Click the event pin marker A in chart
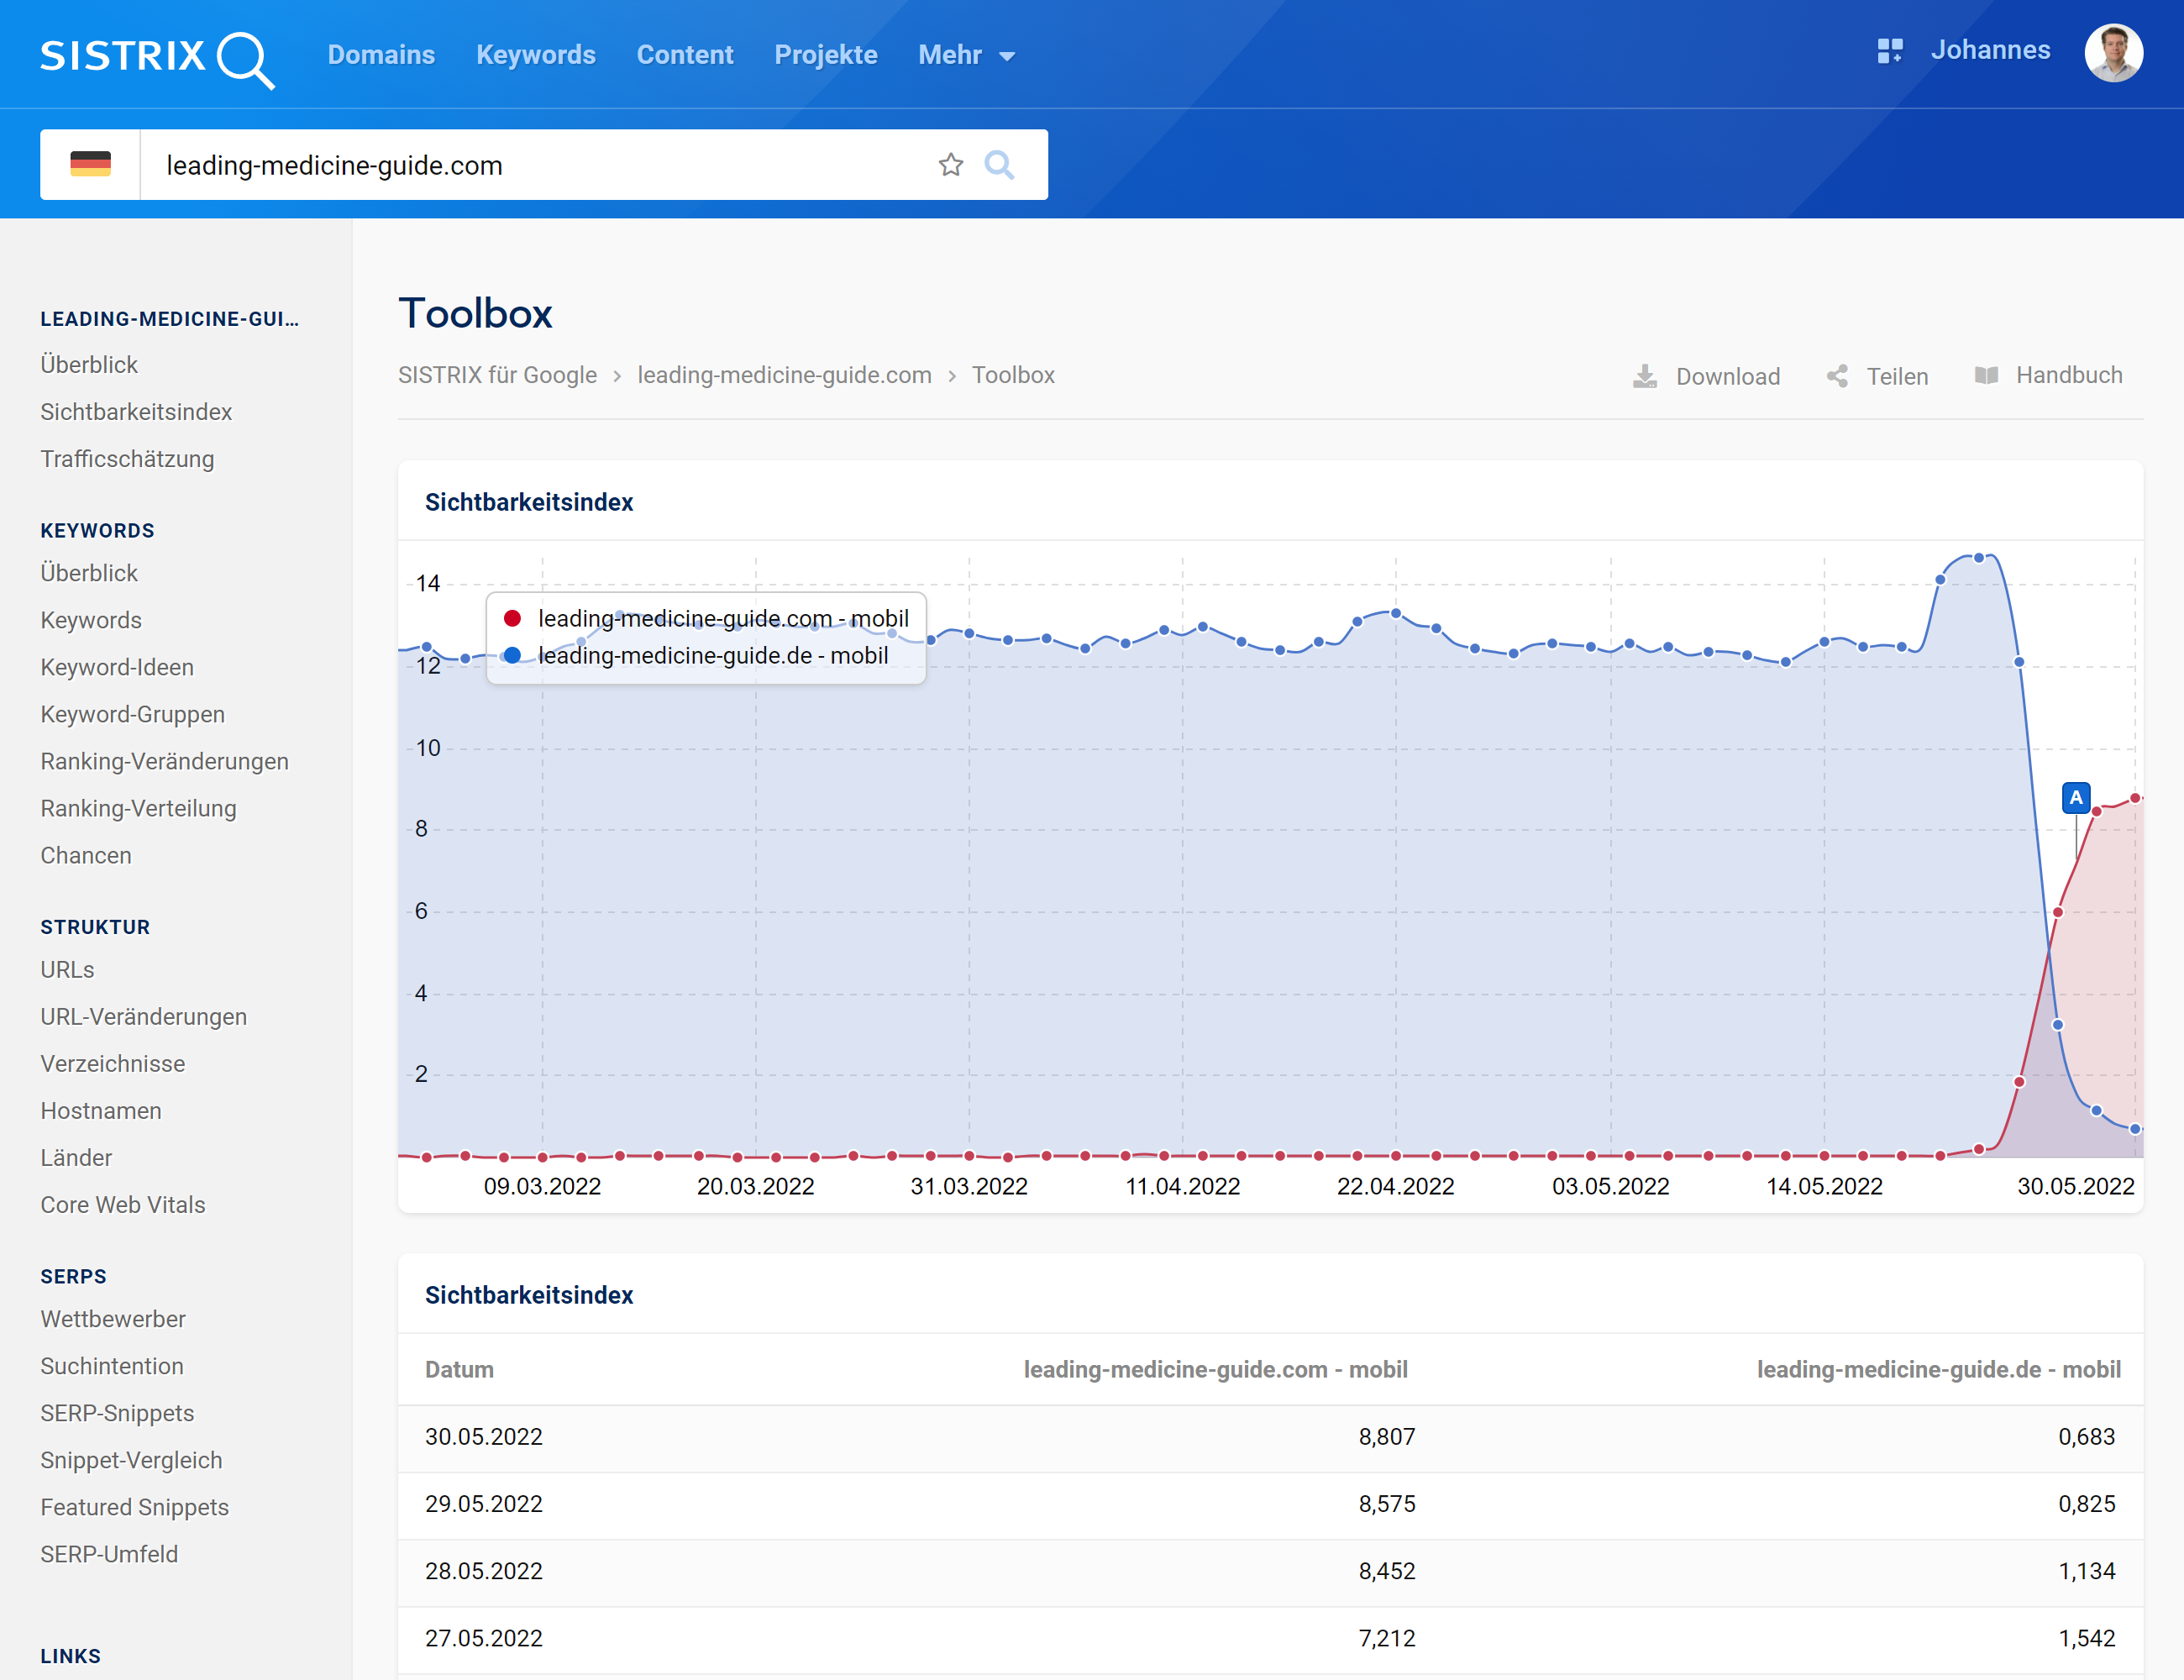Image resolution: width=2184 pixels, height=1680 pixels. click(2076, 797)
